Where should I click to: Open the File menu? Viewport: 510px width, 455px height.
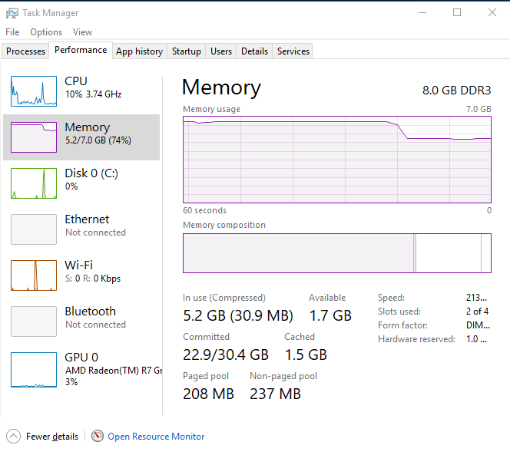tap(12, 32)
